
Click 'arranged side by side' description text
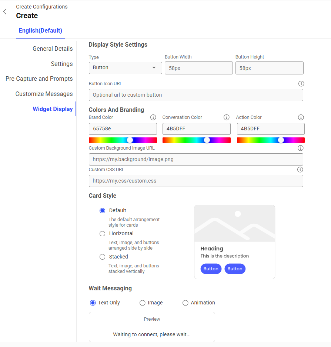click(130, 248)
